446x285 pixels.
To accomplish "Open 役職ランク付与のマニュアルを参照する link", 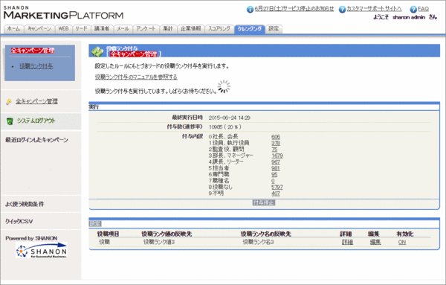I will click(x=136, y=77).
